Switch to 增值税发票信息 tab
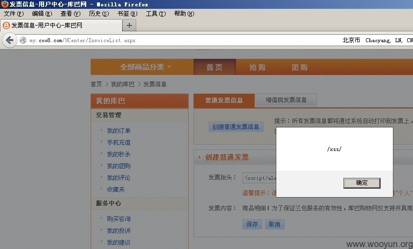Image resolution: width=413 pixels, height=249 pixels. [286, 100]
